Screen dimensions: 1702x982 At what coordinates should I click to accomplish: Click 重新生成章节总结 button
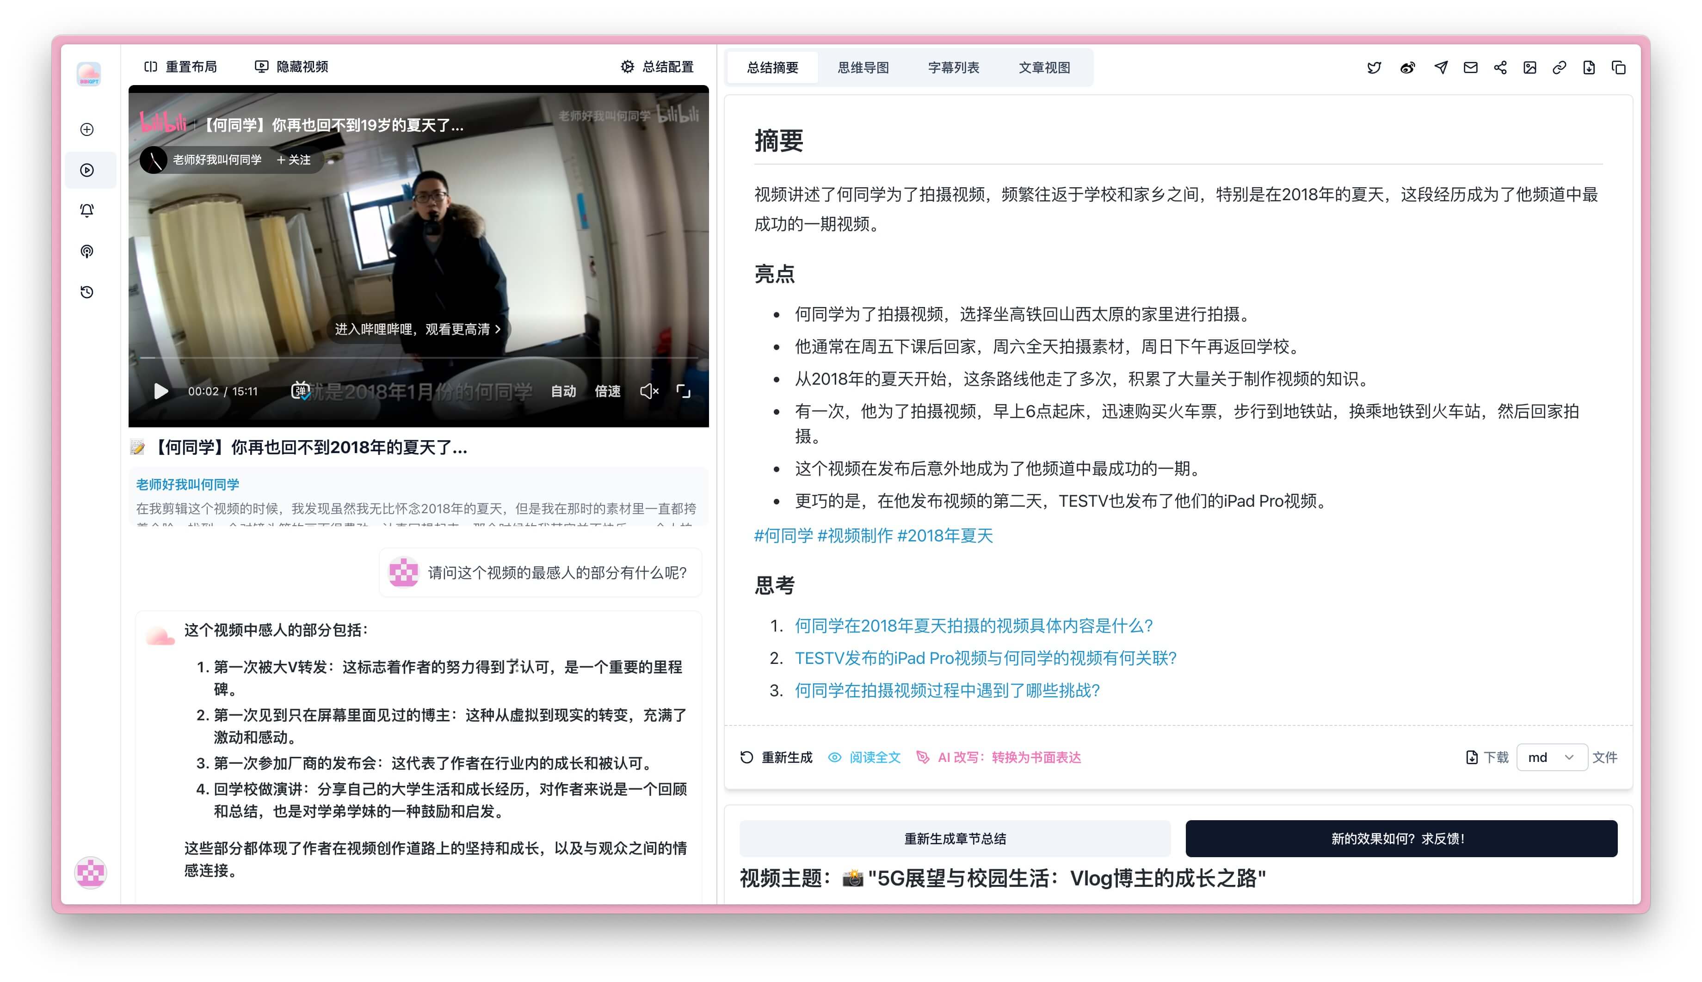coord(955,838)
